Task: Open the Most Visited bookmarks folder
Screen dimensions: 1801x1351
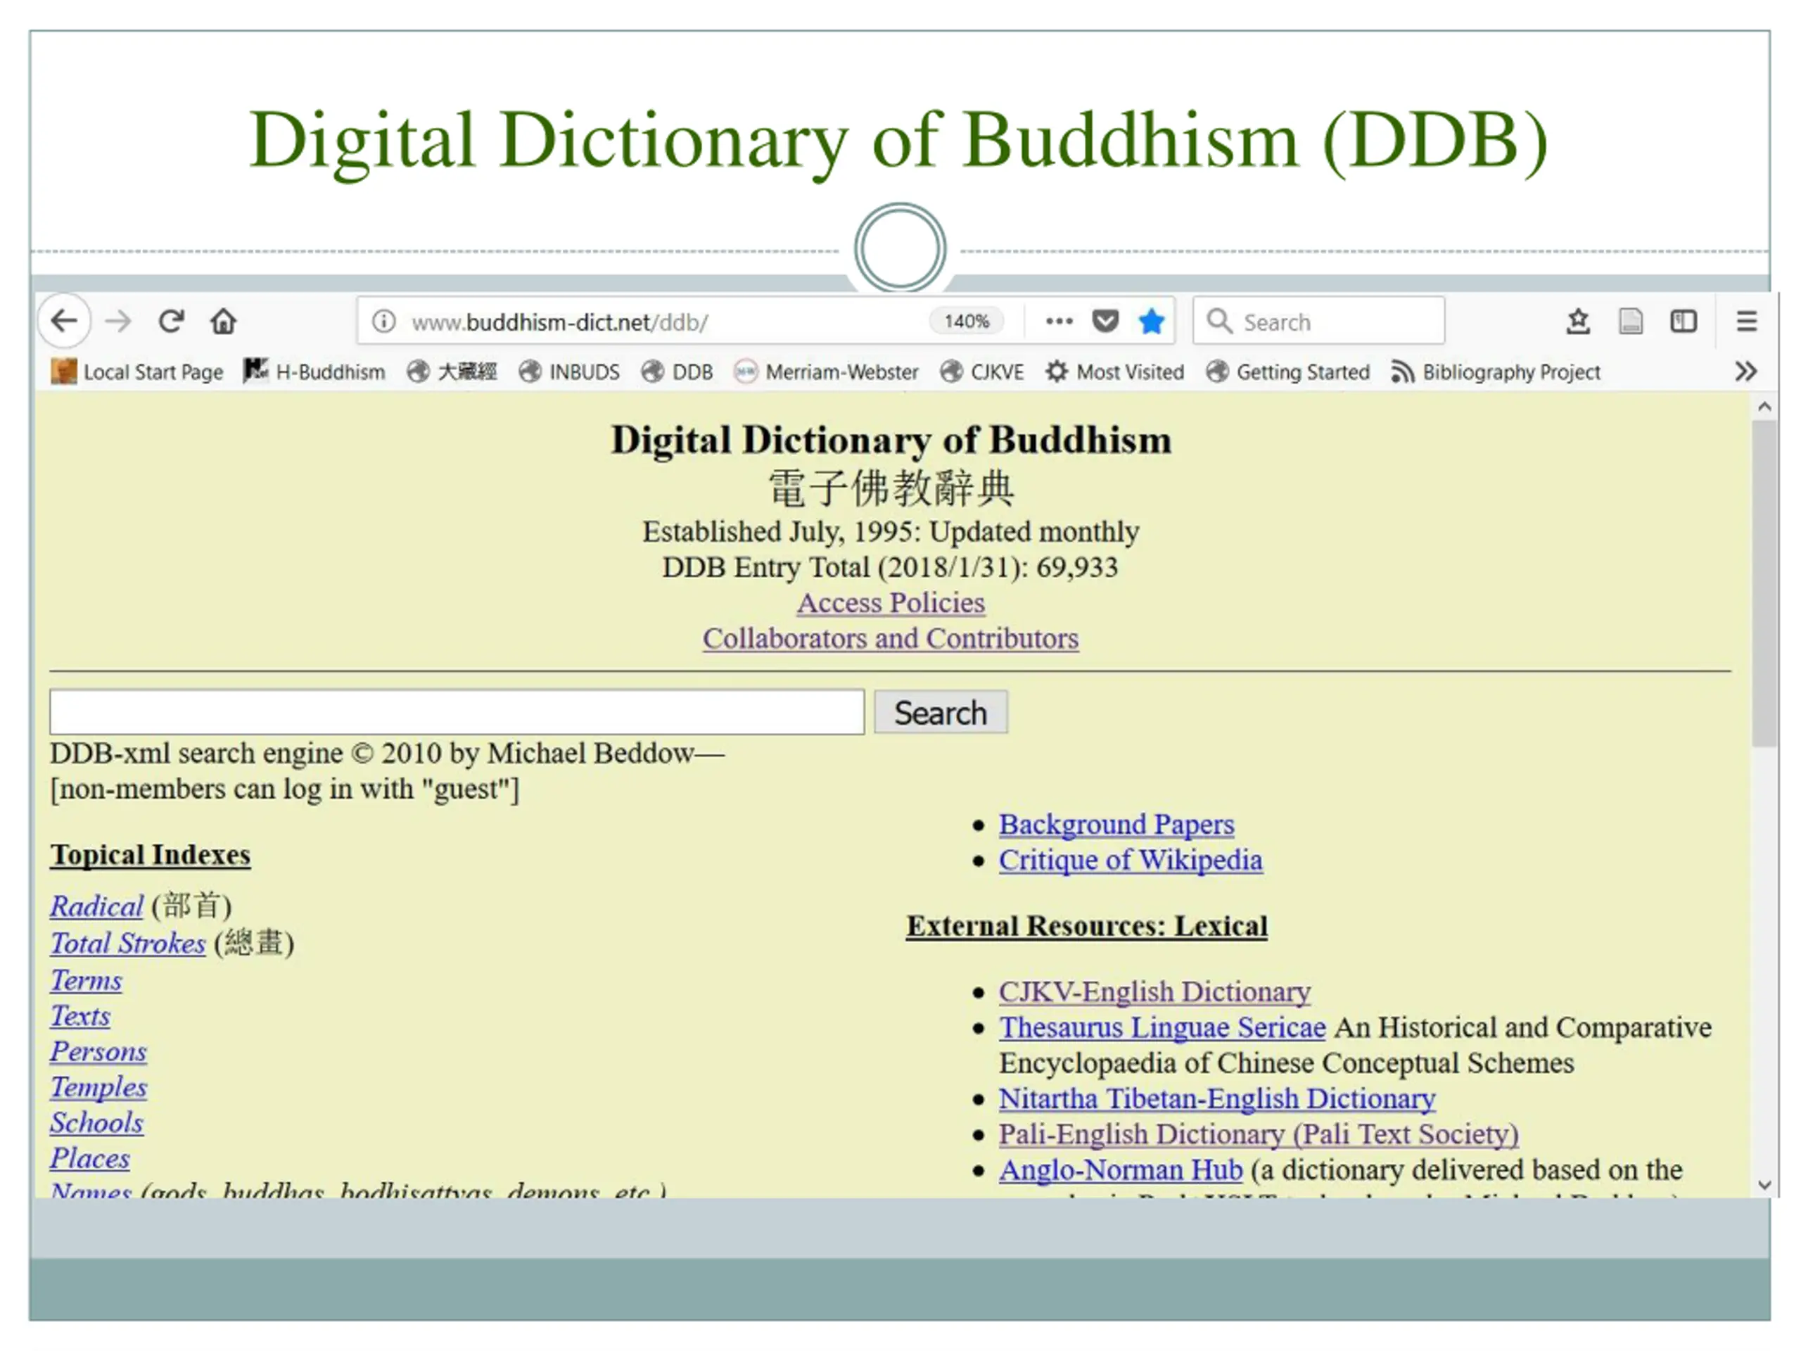Action: (x=1114, y=372)
